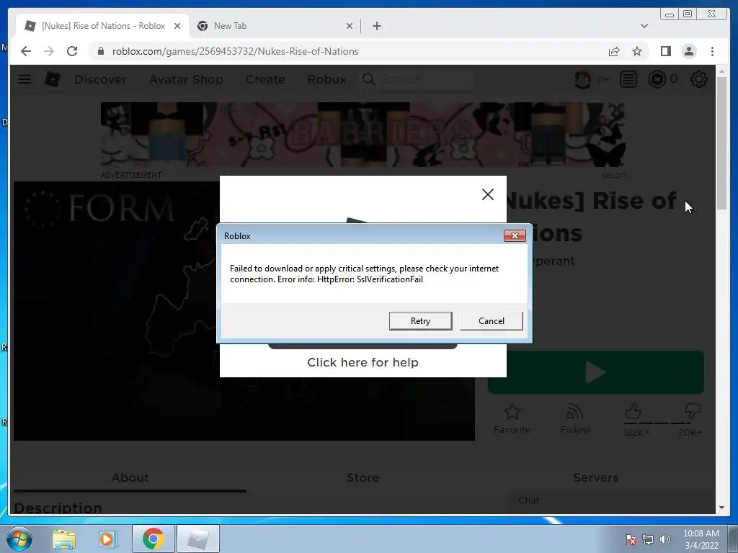738x553 pixels.
Task: Click the green Play button
Action: 595,372
